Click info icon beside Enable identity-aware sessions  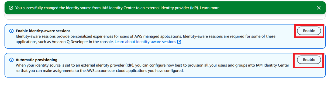(11, 31)
